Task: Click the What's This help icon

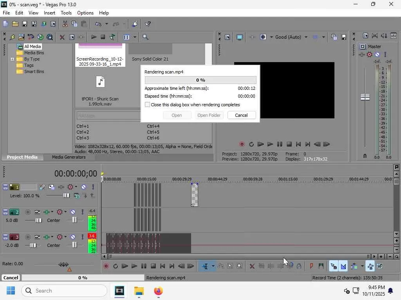Action: (148, 24)
